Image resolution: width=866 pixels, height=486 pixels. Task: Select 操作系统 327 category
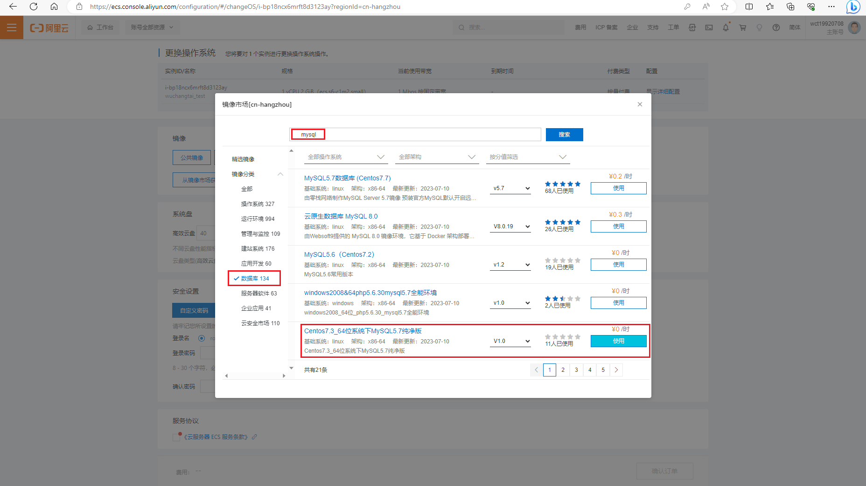pos(258,204)
